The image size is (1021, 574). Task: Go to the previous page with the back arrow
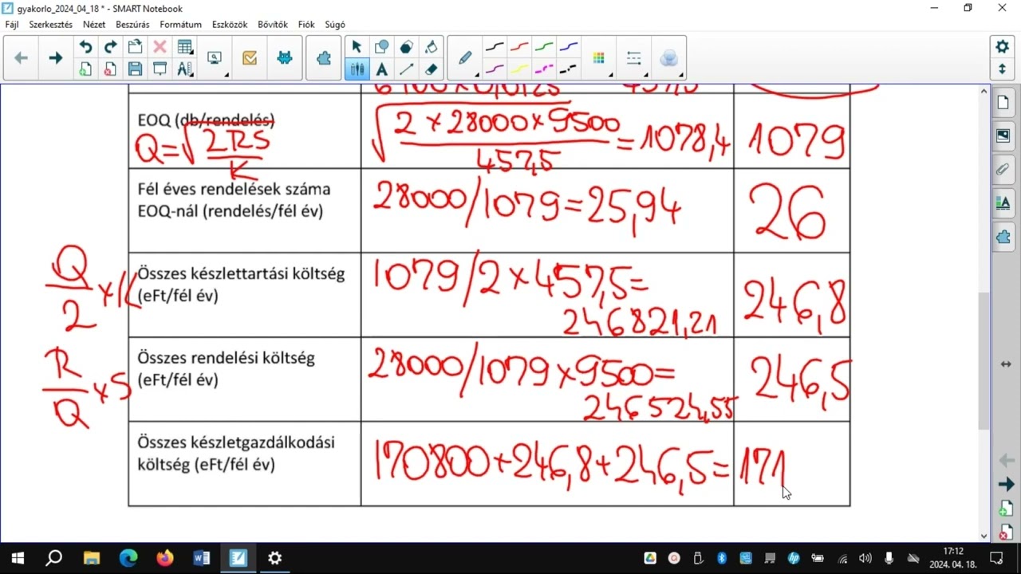[x=22, y=58]
